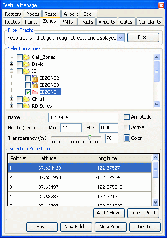
Task: Switch to the Rasters tab
Action: (x=13, y=14)
